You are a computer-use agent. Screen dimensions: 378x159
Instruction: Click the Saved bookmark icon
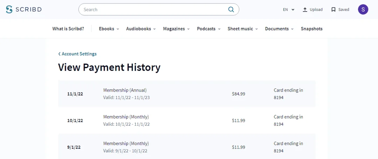click(334, 10)
